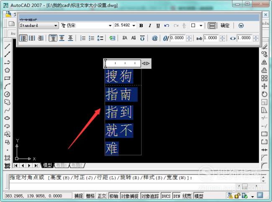This screenshot has height=202, width=272.
Task: Click the Undo arrow in text formatting bar
Action: click(x=167, y=25)
